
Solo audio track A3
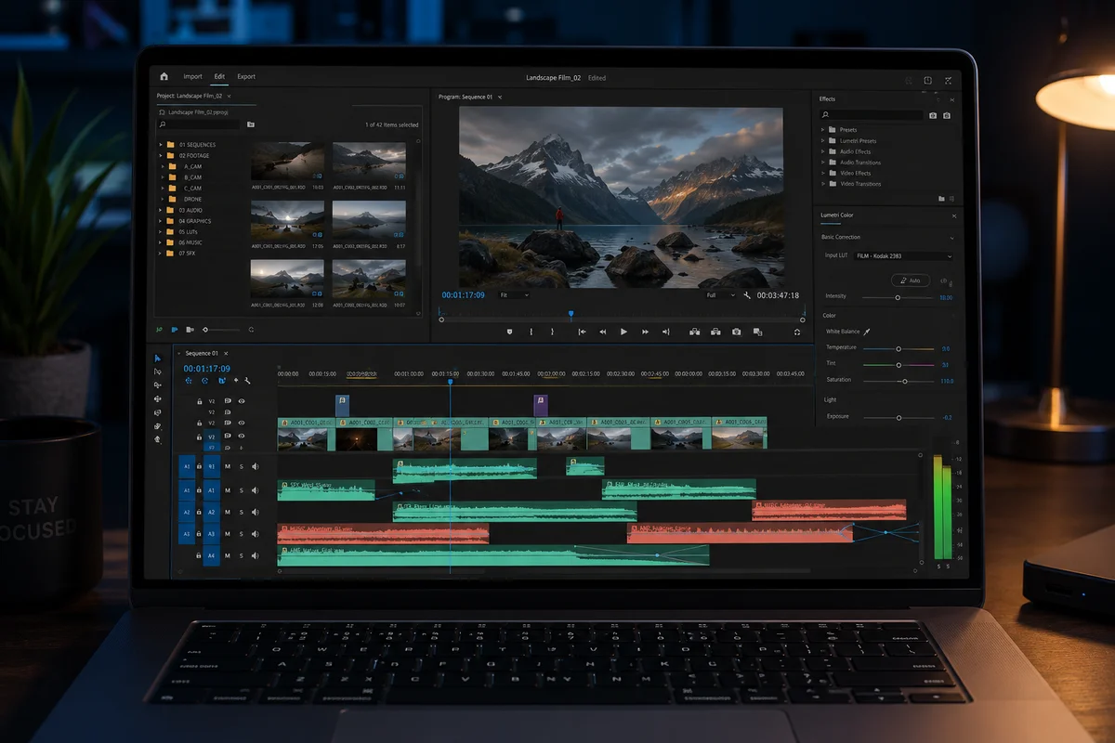coord(242,534)
